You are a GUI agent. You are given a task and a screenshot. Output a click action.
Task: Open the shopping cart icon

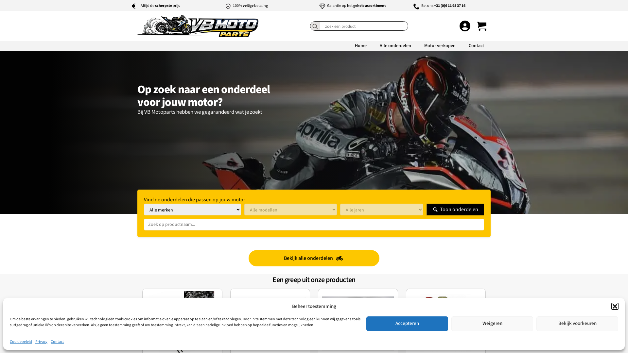click(482, 26)
